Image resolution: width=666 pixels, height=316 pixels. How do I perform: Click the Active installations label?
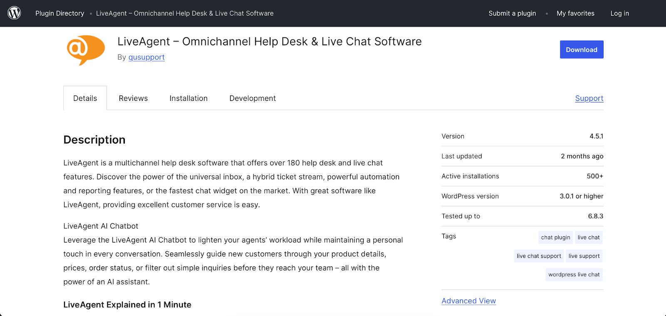tap(470, 176)
